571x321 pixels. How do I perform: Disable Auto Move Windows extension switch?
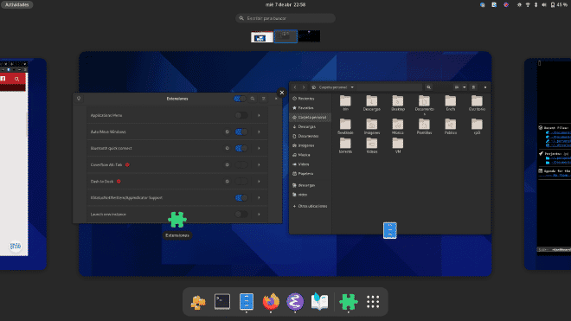point(241,132)
